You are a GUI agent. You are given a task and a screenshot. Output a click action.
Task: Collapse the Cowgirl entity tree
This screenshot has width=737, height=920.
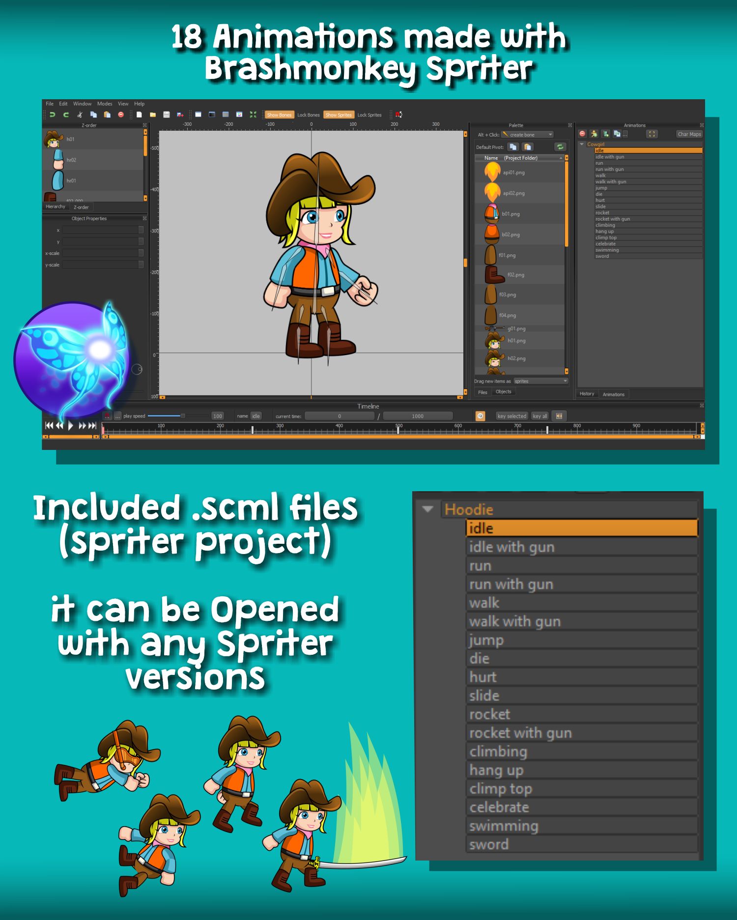(582, 144)
